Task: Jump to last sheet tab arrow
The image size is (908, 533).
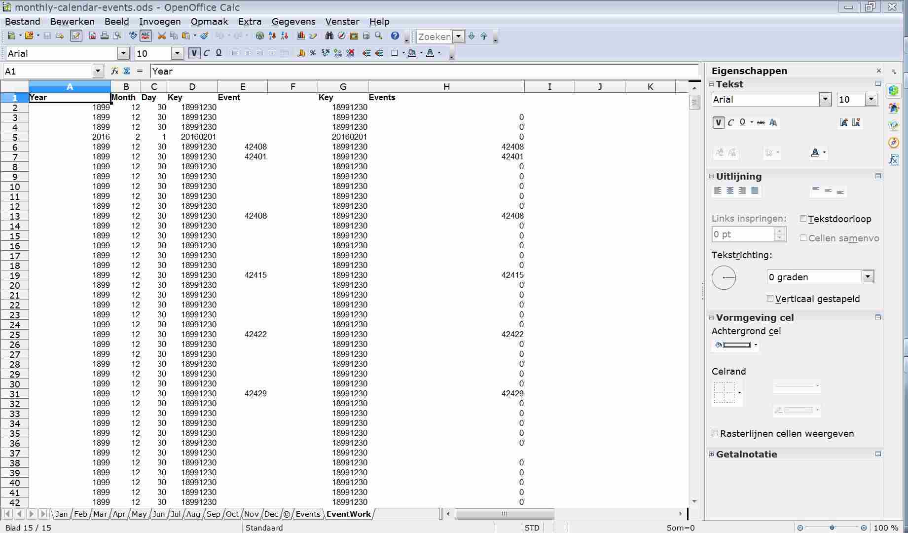Action: [x=43, y=514]
